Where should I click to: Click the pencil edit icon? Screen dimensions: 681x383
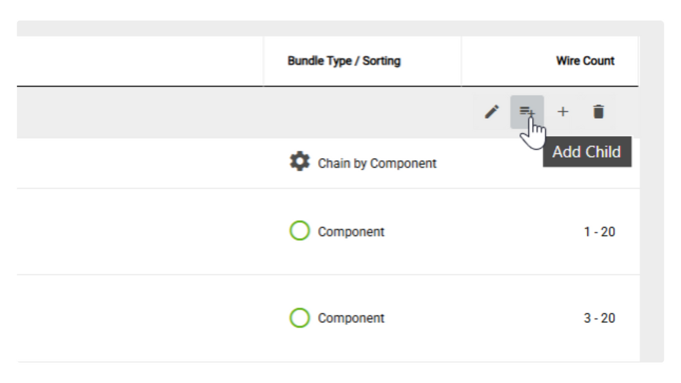(492, 112)
